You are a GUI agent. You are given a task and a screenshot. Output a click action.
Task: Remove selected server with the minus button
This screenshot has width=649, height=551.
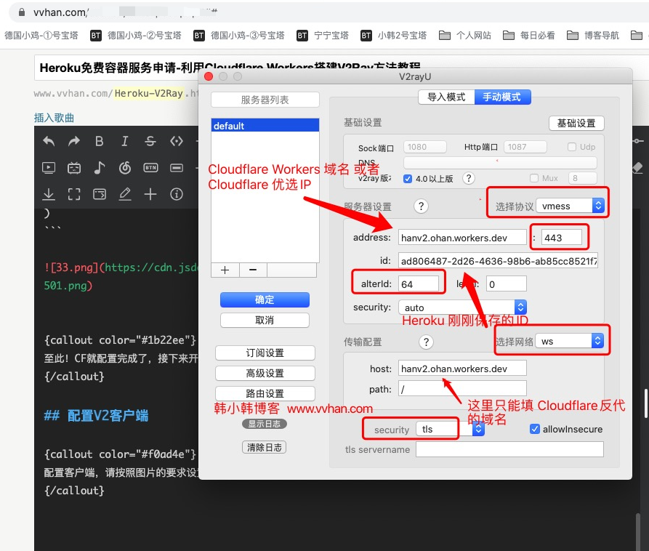(x=253, y=270)
